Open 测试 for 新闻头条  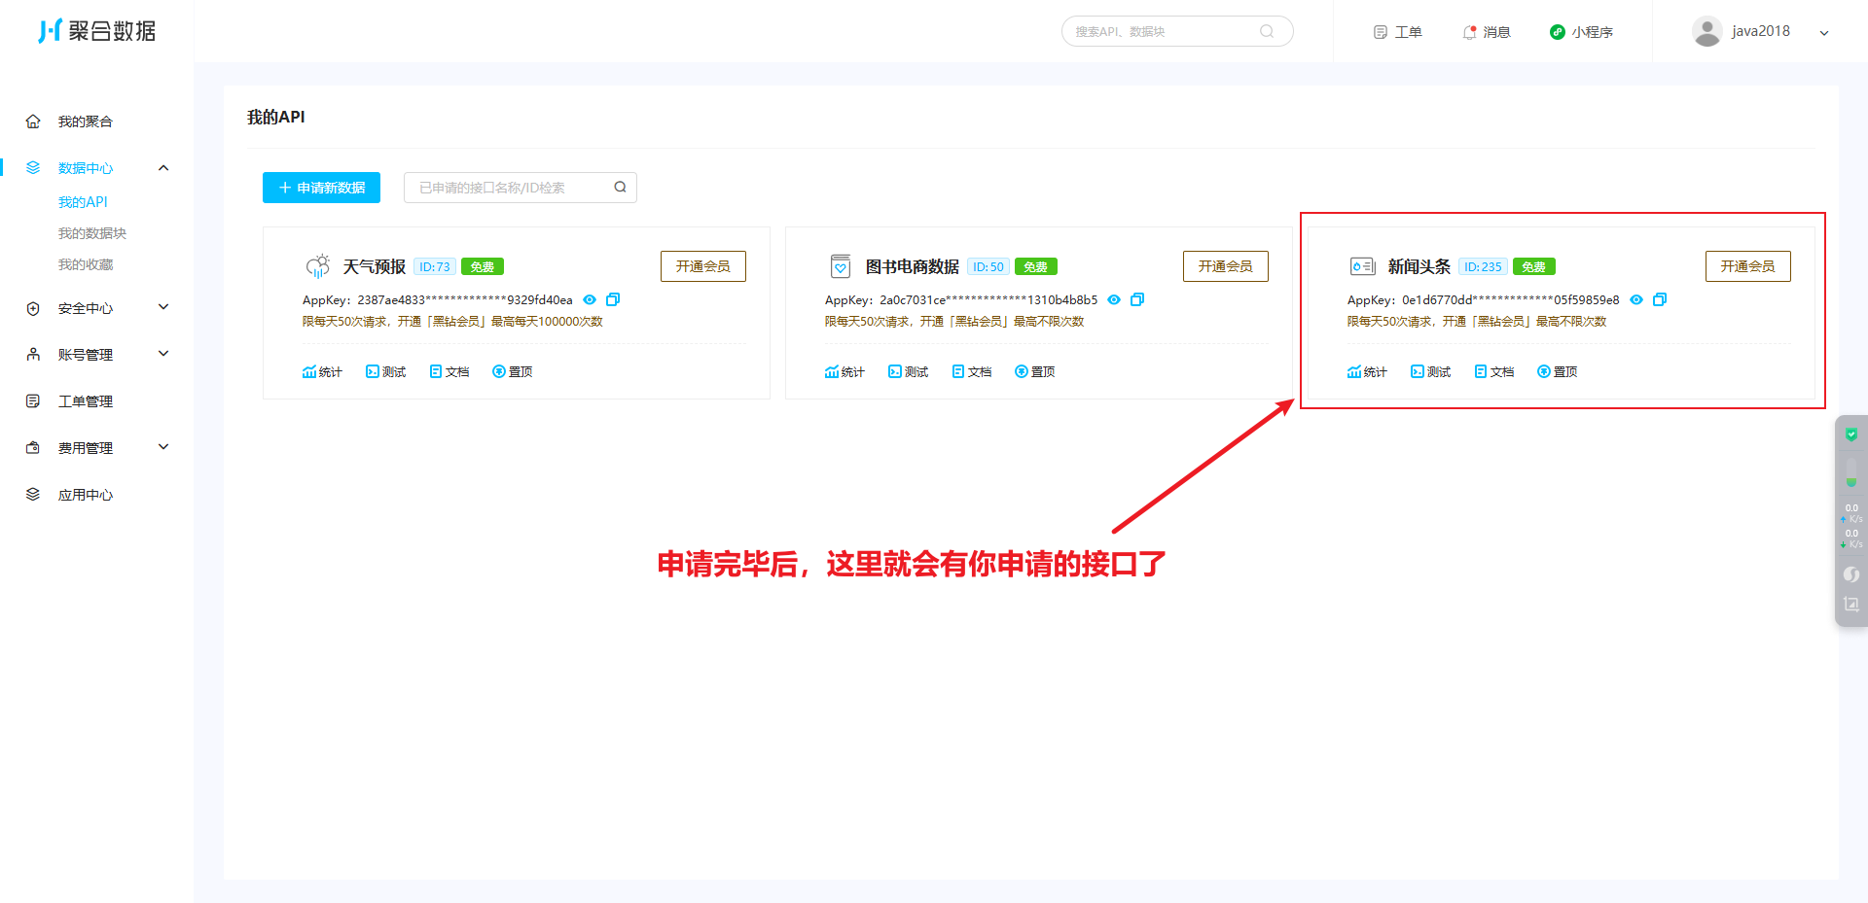(x=1430, y=371)
